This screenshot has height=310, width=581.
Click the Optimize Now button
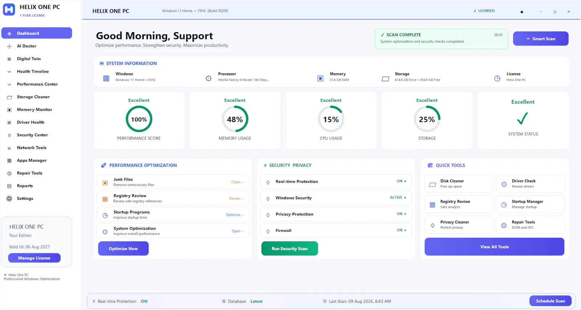(123, 249)
